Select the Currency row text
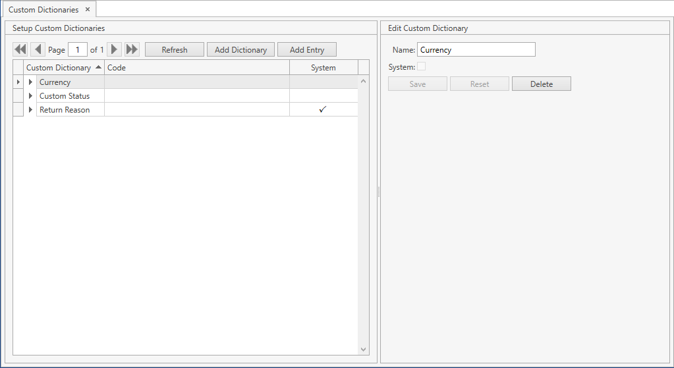The height and width of the screenshot is (368, 674). click(x=55, y=82)
